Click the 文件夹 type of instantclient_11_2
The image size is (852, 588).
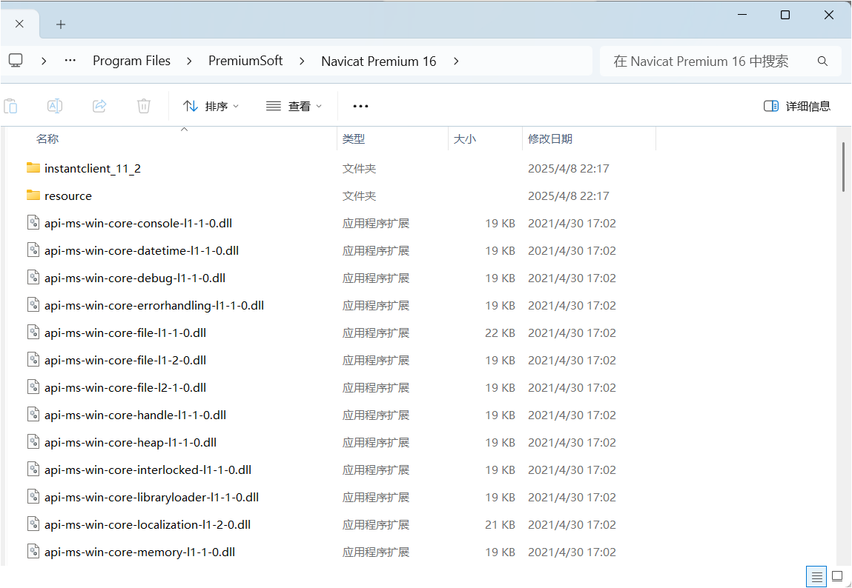pos(359,169)
